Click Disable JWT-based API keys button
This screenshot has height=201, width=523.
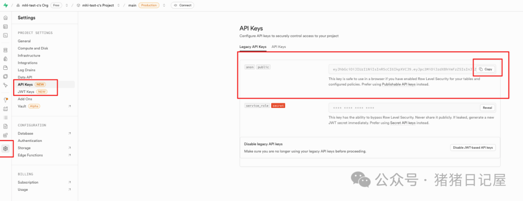point(473,148)
